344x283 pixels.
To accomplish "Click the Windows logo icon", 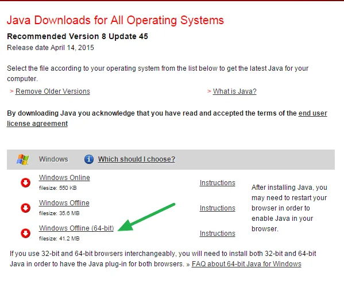I will pyautogui.click(x=22, y=159).
